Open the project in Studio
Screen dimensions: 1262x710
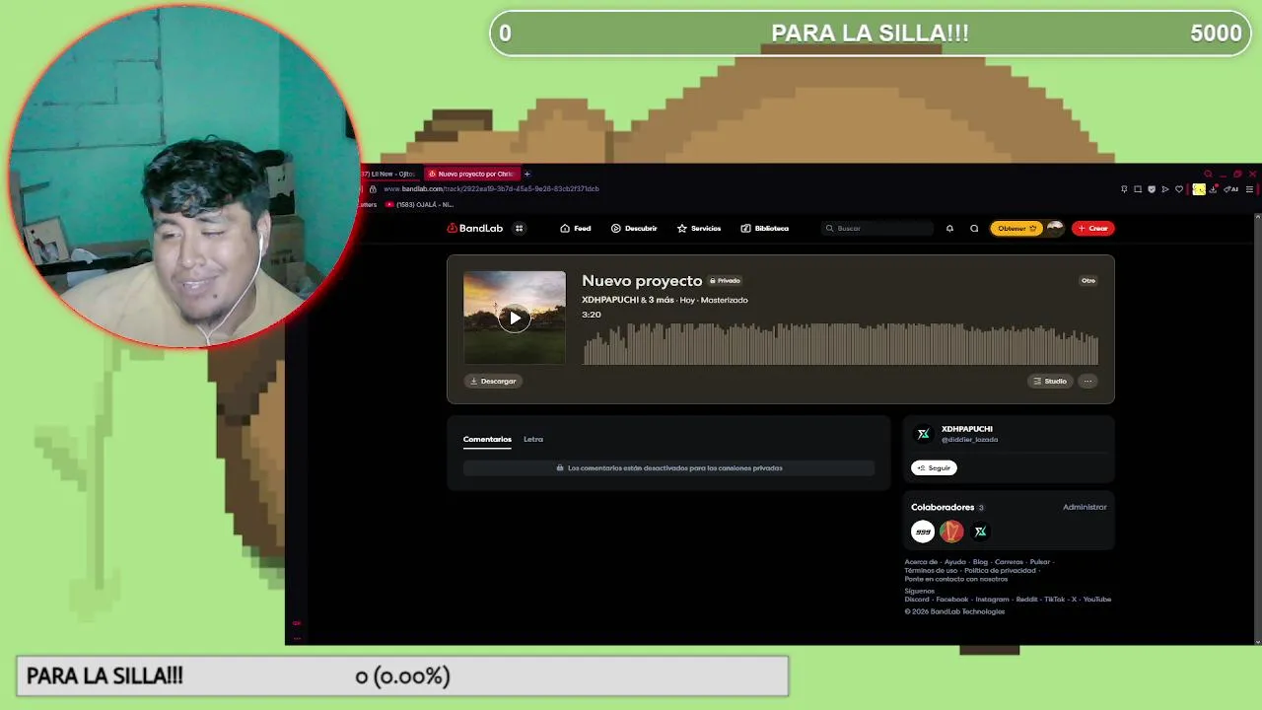tap(1050, 381)
